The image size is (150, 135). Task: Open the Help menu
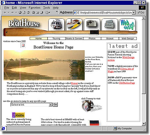56,8
